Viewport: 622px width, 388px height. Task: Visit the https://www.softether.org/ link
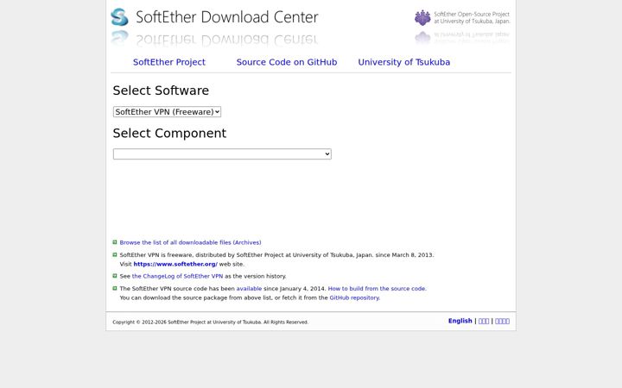coord(175,264)
